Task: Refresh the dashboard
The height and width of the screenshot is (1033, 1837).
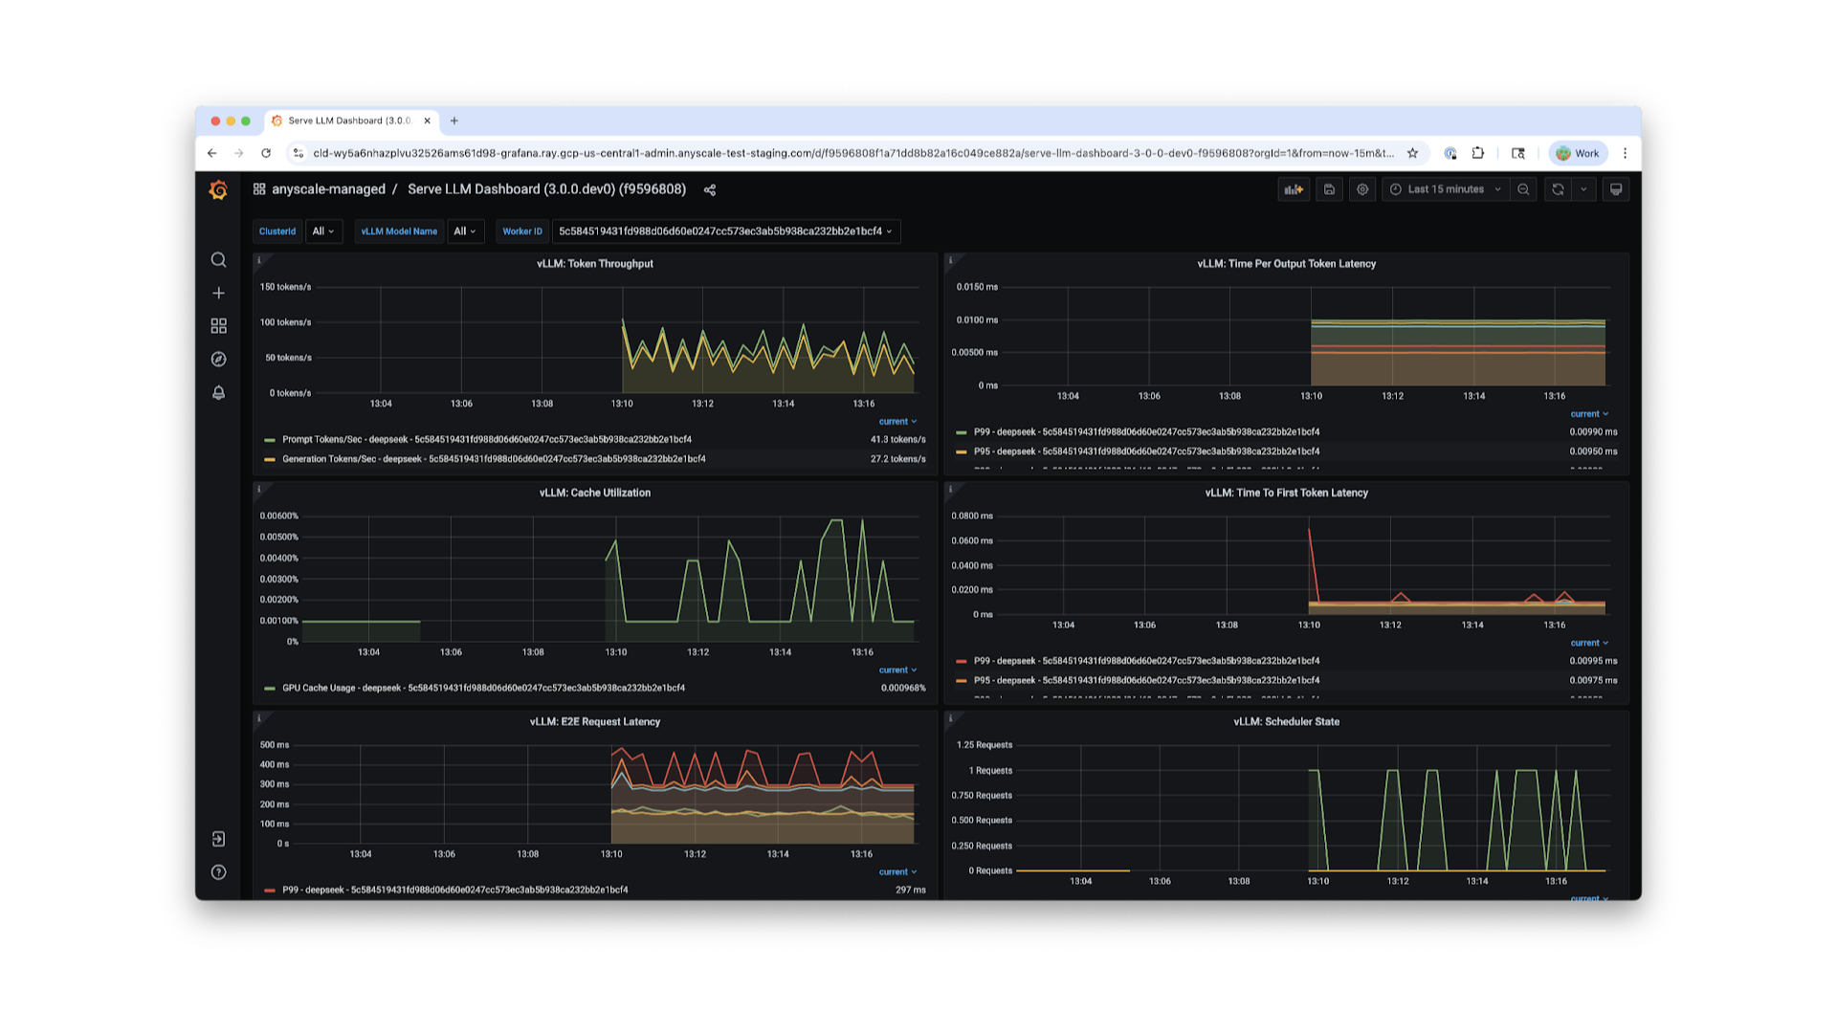Action: point(1558,189)
